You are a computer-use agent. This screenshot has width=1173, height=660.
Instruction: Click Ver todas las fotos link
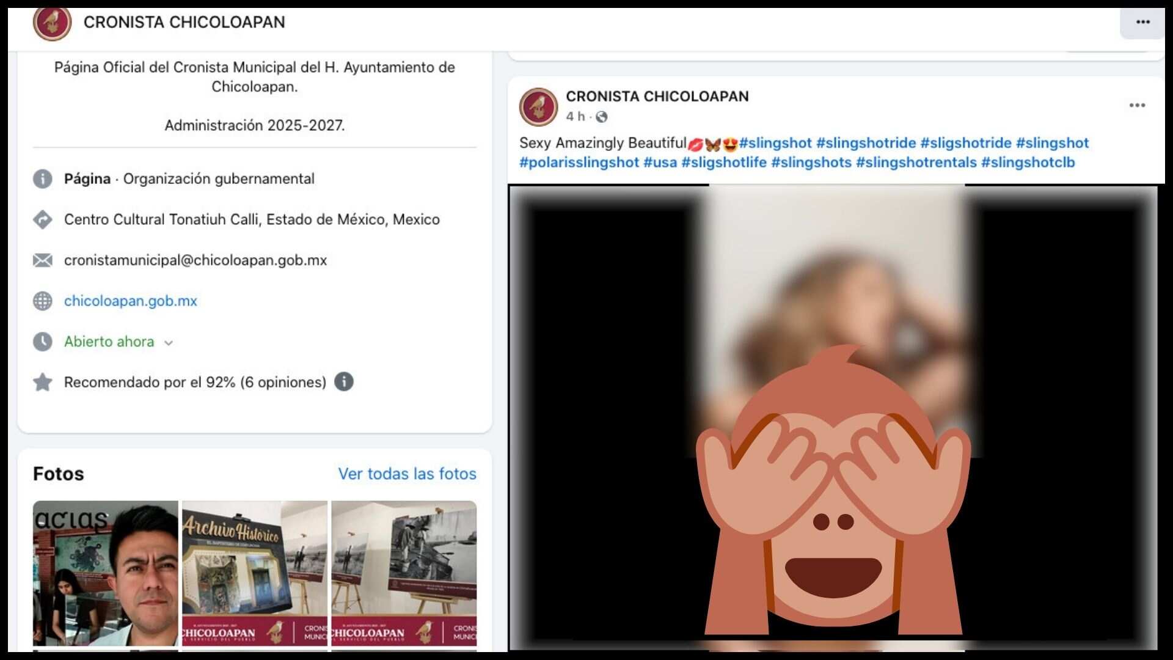(x=407, y=474)
